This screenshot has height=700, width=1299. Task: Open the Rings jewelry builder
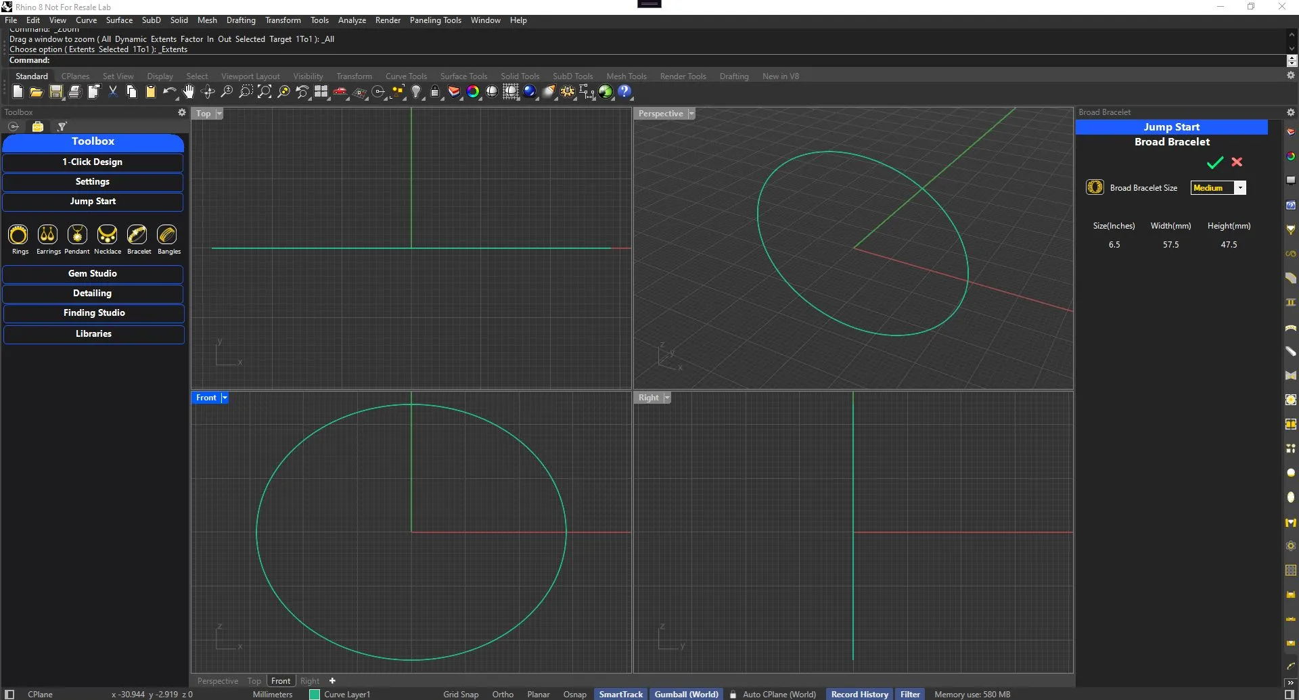click(18, 235)
